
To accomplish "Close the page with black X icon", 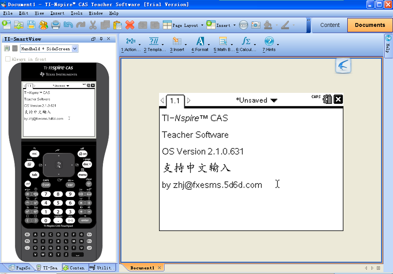I will [338, 99].
